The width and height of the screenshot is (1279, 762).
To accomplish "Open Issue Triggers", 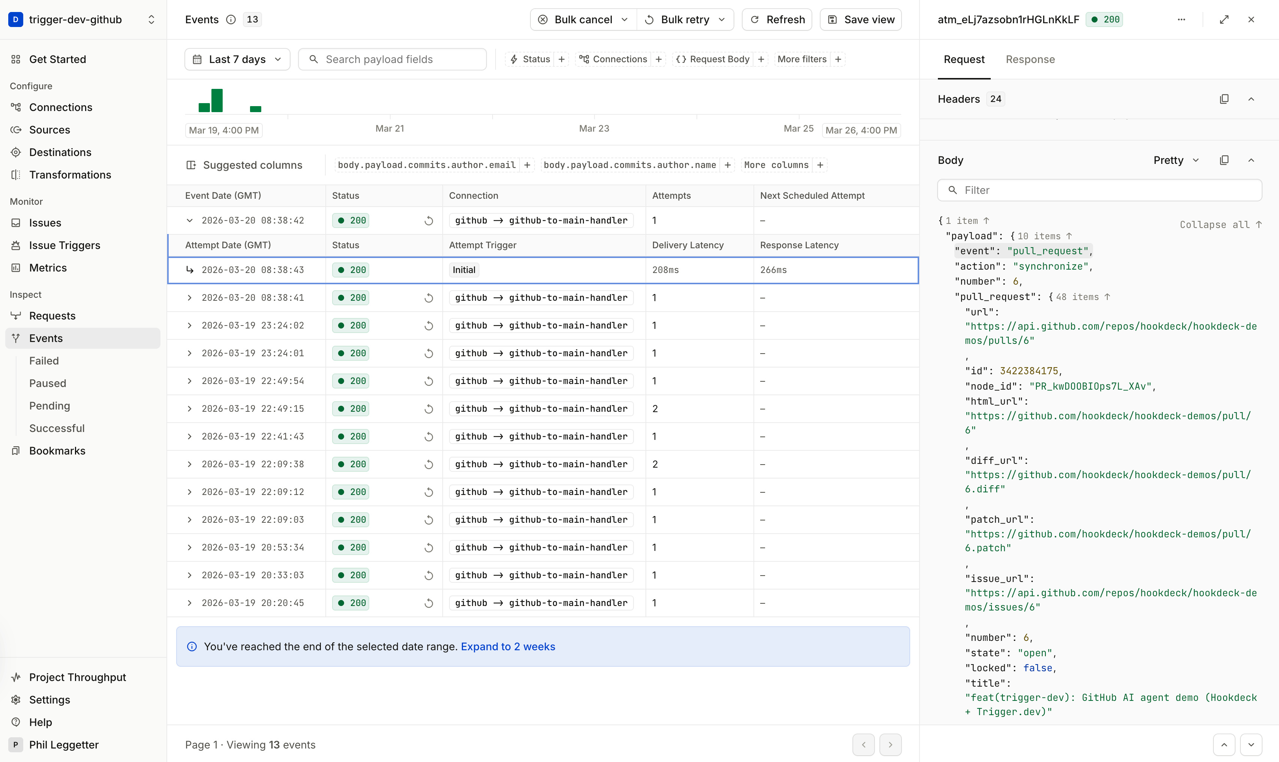I will pos(65,245).
